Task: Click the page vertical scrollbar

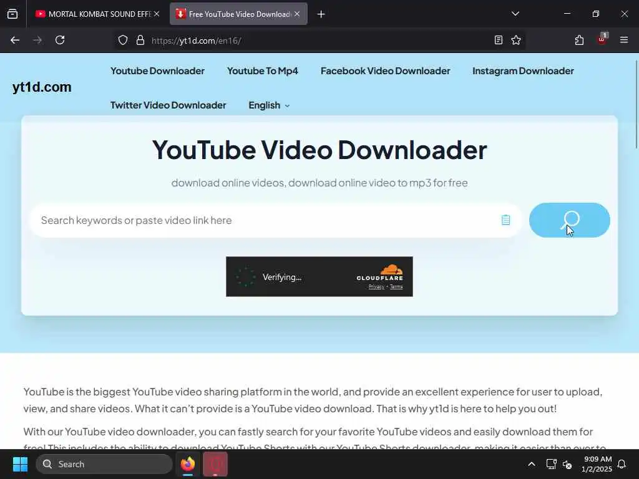Action: pos(636,105)
